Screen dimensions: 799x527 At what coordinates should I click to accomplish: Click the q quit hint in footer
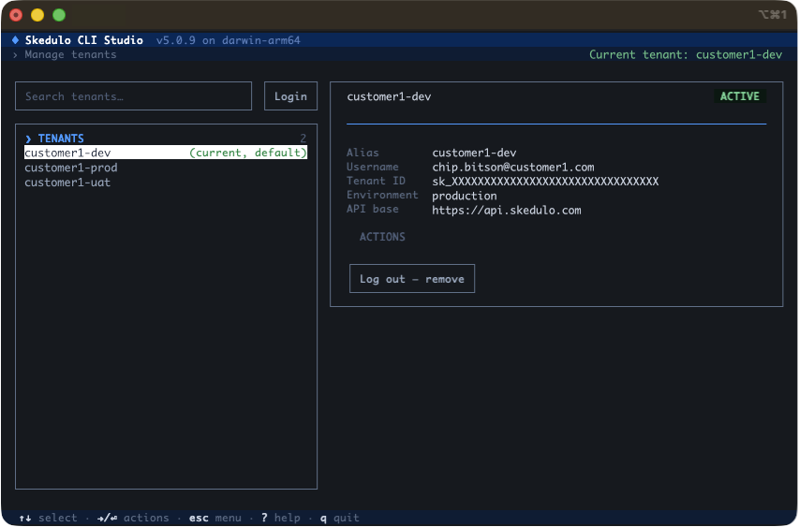340,518
